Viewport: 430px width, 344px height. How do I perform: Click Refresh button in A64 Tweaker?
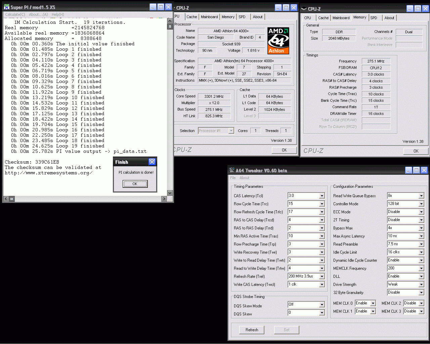click(x=252, y=330)
